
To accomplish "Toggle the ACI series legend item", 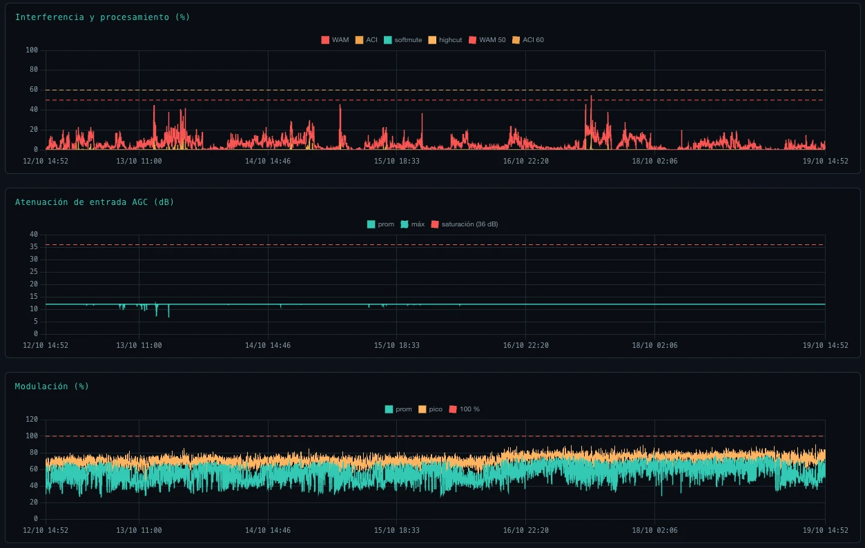I will point(366,40).
